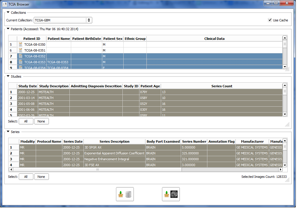Collapse the Collections section
The width and height of the screenshot is (297, 208).
click(8, 13)
